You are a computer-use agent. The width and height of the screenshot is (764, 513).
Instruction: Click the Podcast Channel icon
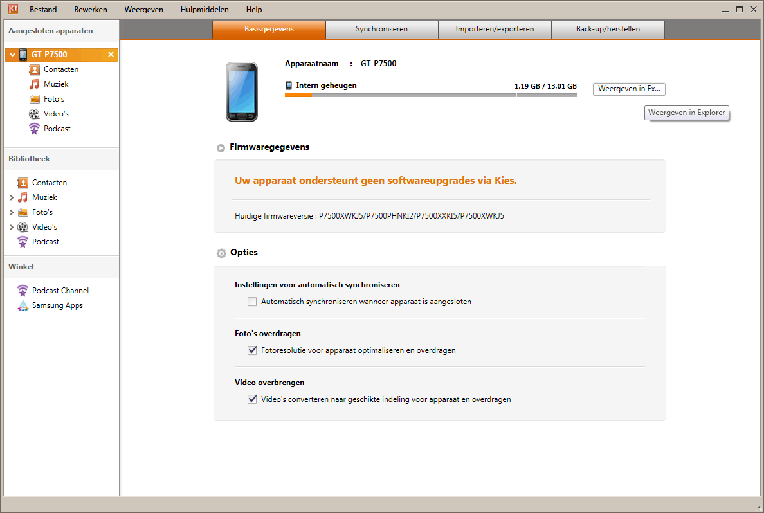point(23,291)
